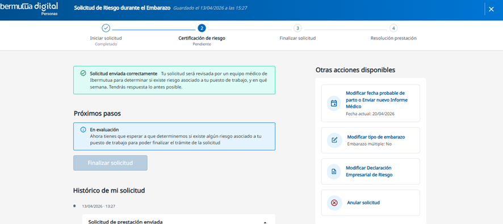
Task: Click the disabled Finalizar solicitud button
Action: [x=110, y=163]
